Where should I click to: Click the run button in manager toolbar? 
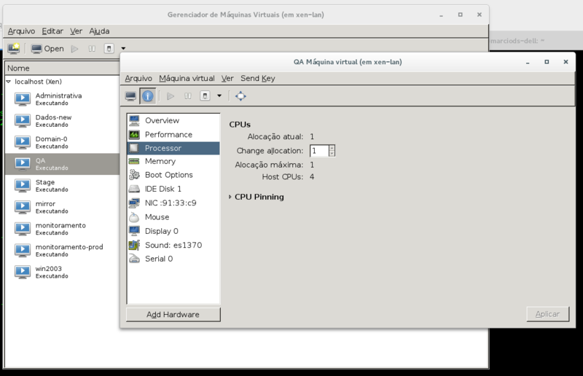[x=75, y=49]
